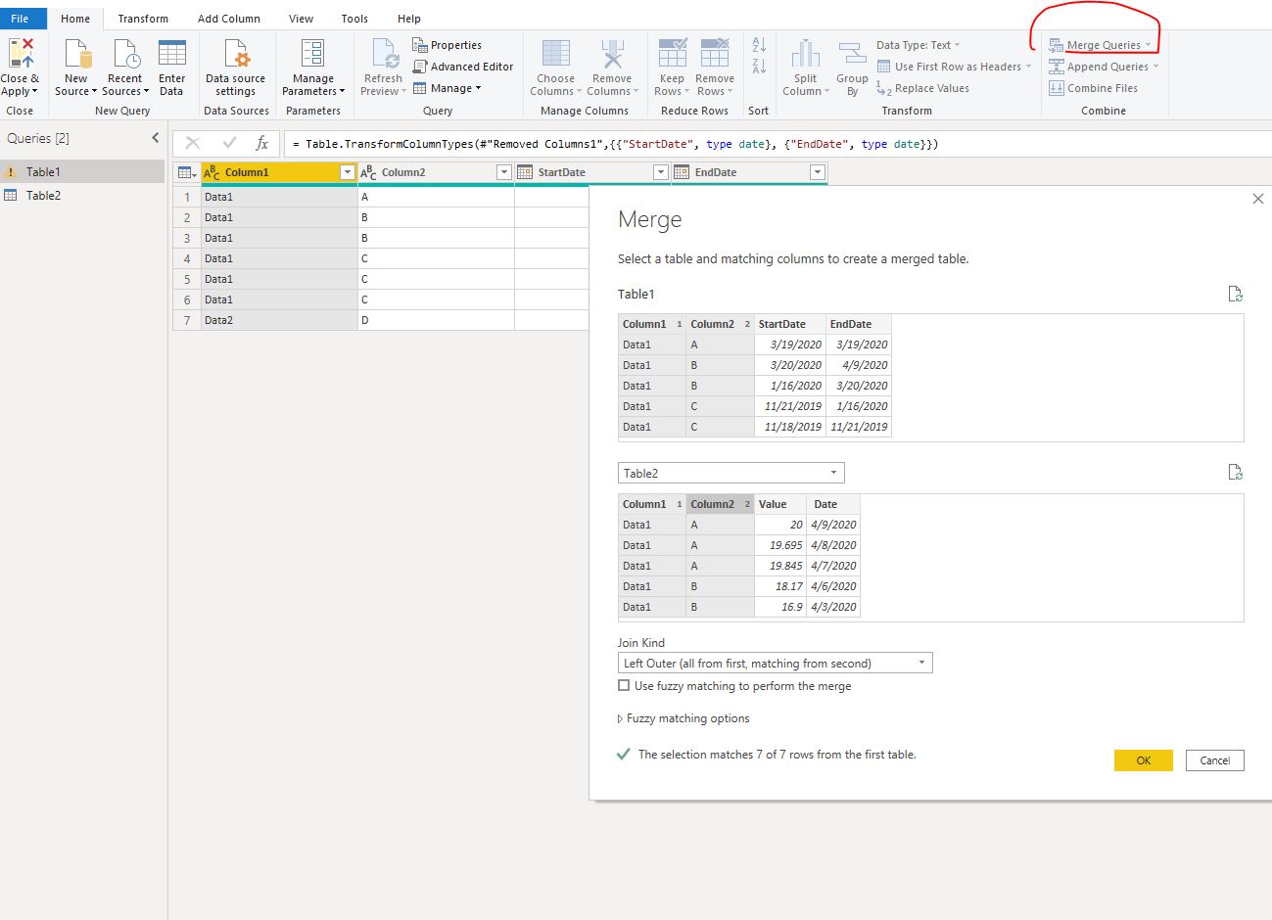The image size is (1272, 920).
Task: Sort descending with the Z-A icon
Action: point(759,66)
